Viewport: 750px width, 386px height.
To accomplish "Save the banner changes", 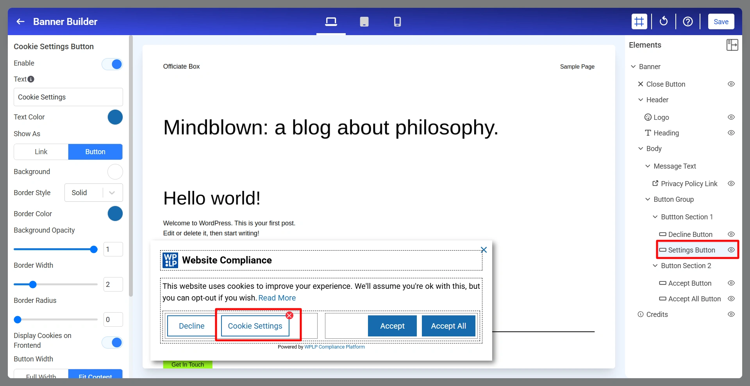I will coord(721,21).
